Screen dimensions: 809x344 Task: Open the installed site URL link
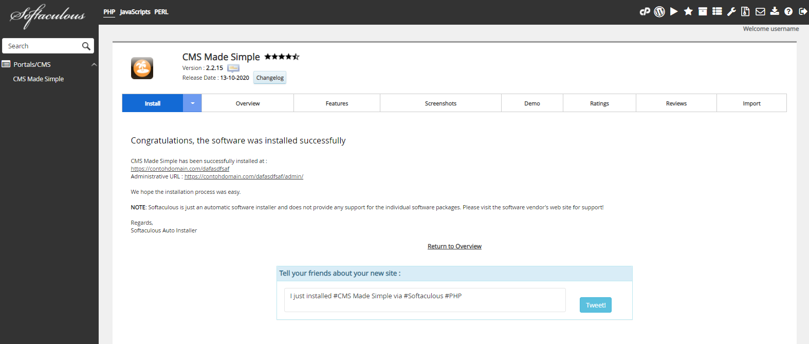pyautogui.click(x=180, y=169)
